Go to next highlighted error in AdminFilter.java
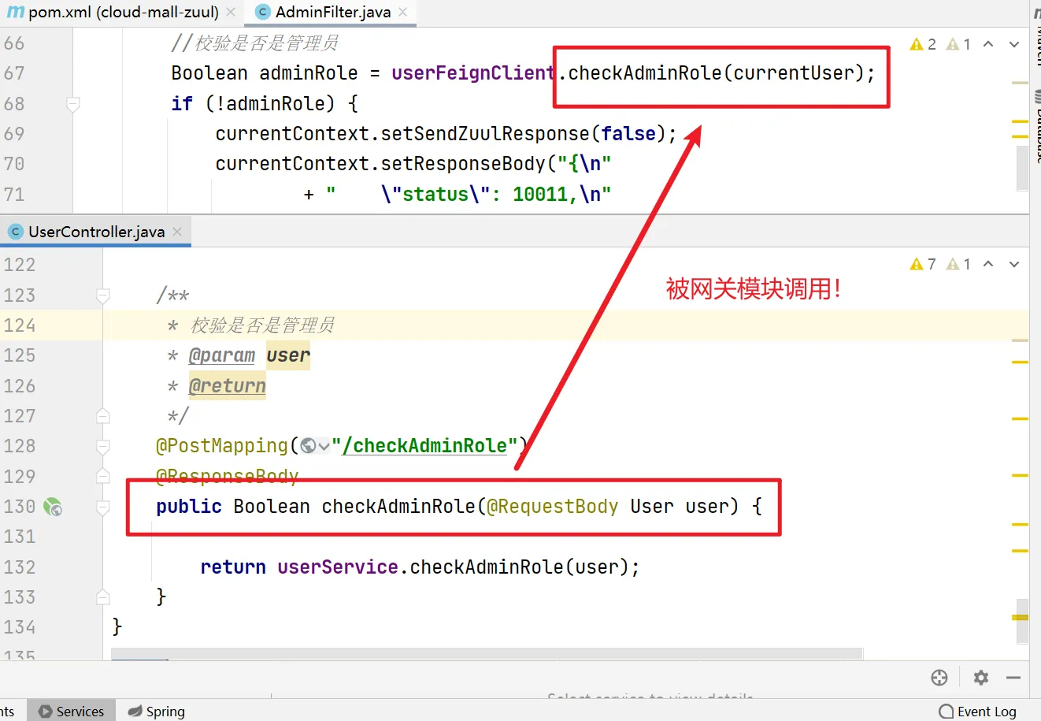Screen dimensions: 1041x721 pos(1014,44)
